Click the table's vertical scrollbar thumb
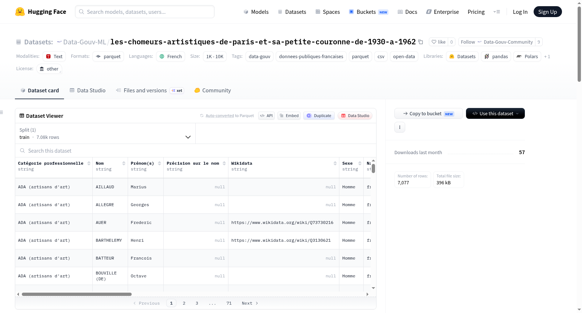Viewport: 582px width, 313px height. pos(373,169)
